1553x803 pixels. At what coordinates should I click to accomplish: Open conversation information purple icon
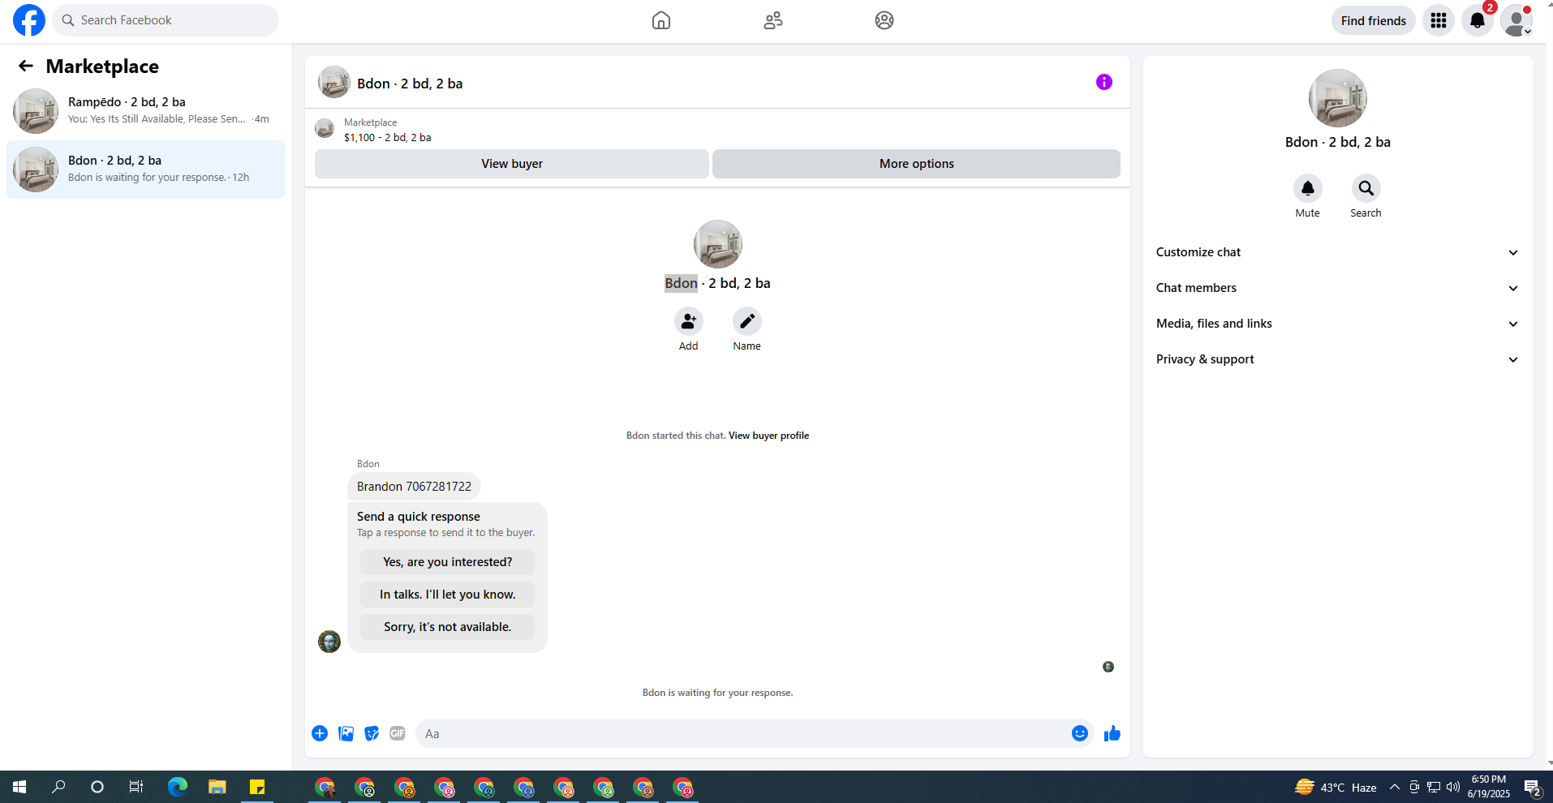(1104, 82)
